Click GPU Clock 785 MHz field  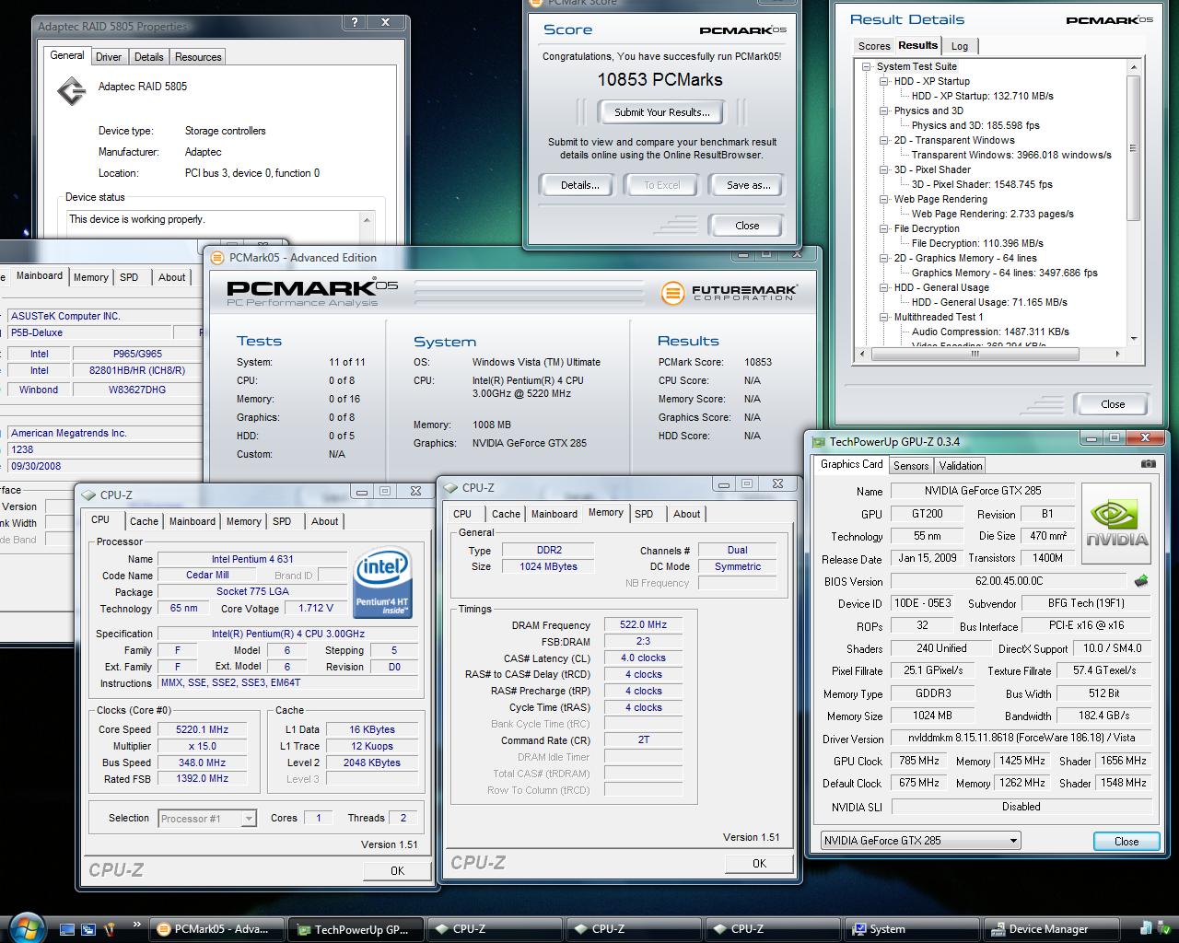[x=918, y=761]
